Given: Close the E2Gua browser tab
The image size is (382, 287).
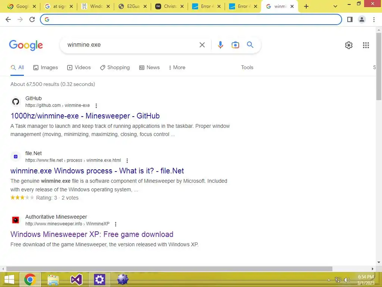Looking at the screenshot, I should [145, 7].
